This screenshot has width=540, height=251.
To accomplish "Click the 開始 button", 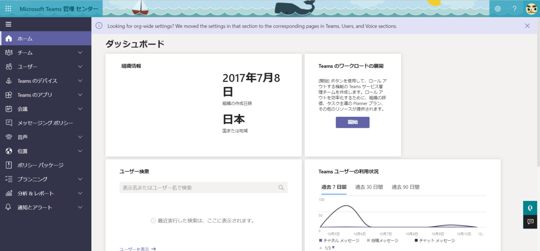I will pos(352,122).
